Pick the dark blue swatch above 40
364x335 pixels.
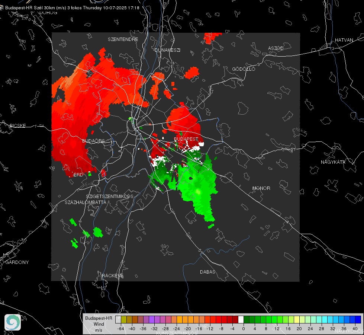(x=358, y=319)
